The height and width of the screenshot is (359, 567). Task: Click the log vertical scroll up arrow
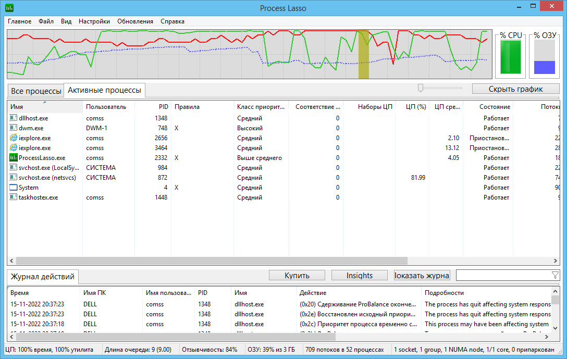coord(556,291)
